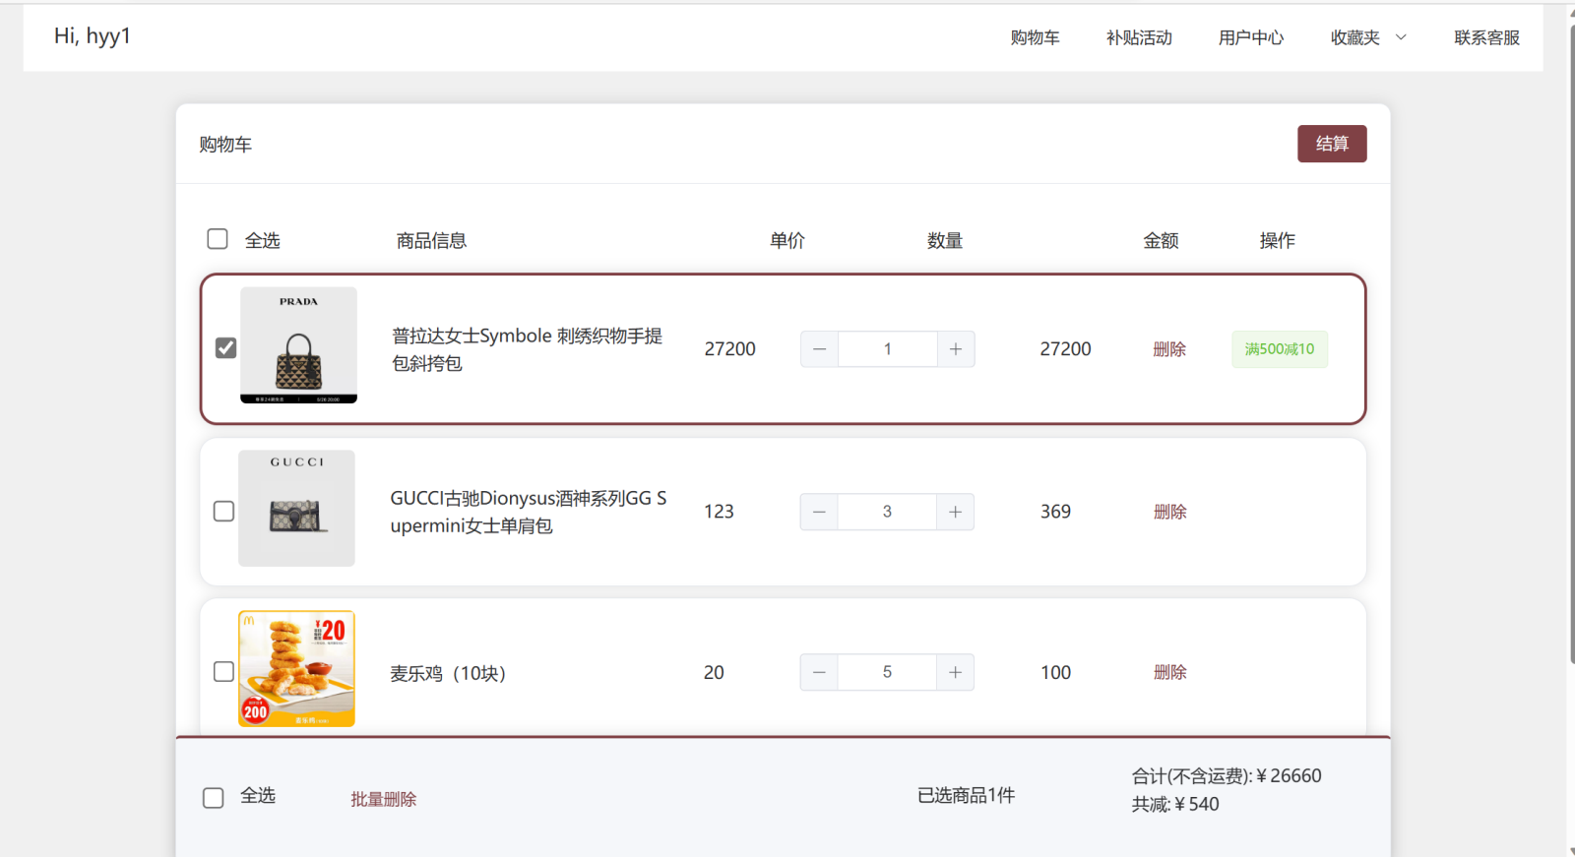Click minus icon for GUCCI bag quantity
Screen dimensions: 1575x858
pyautogui.click(x=819, y=512)
